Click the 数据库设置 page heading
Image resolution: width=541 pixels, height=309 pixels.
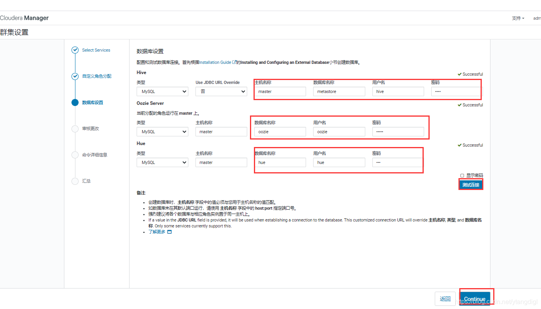click(150, 51)
